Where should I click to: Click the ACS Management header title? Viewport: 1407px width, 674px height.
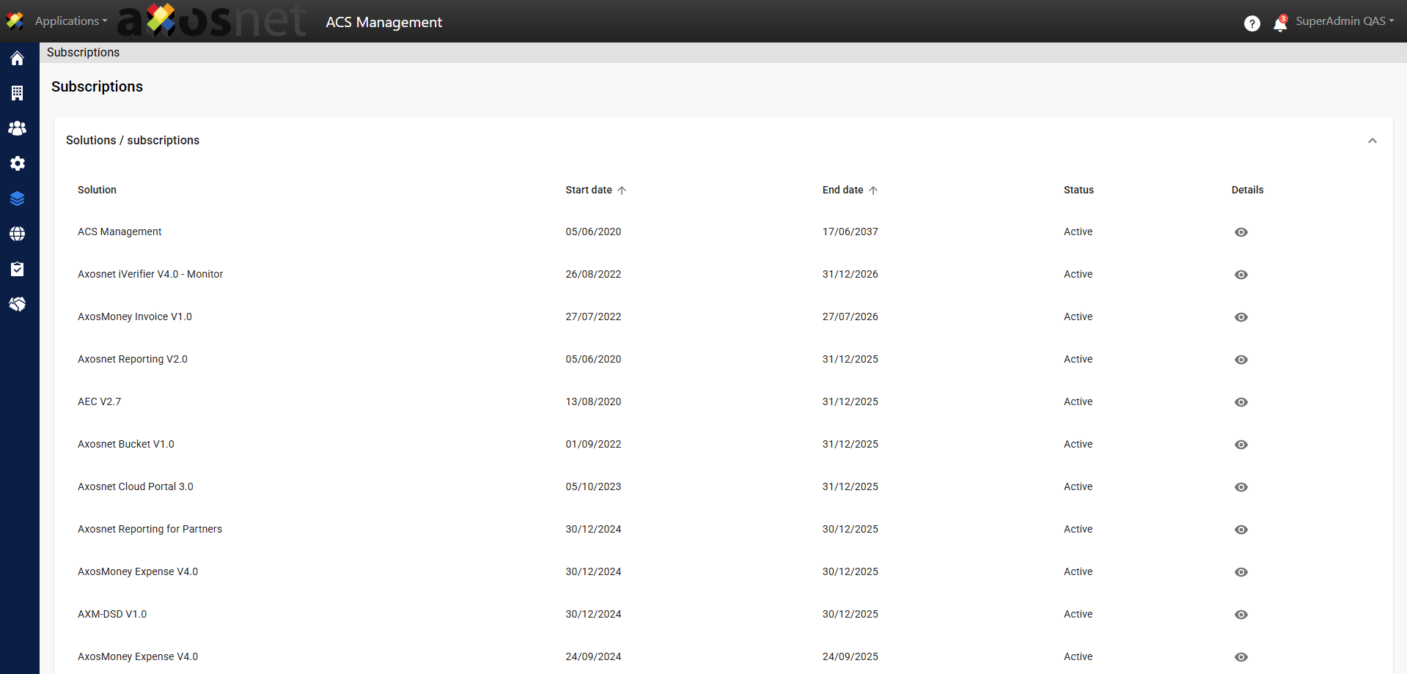tap(383, 22)
